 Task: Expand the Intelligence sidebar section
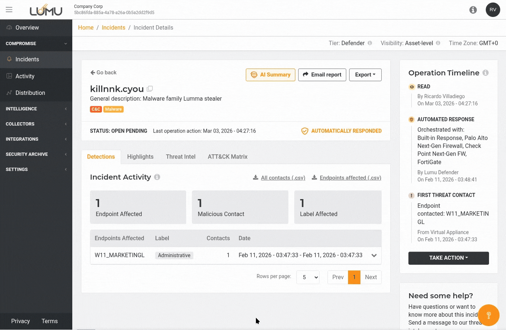(36, 109)
